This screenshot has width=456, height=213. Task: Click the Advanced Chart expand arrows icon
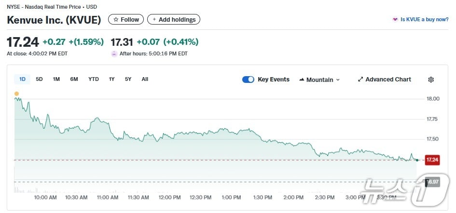(x=360, y=80)
